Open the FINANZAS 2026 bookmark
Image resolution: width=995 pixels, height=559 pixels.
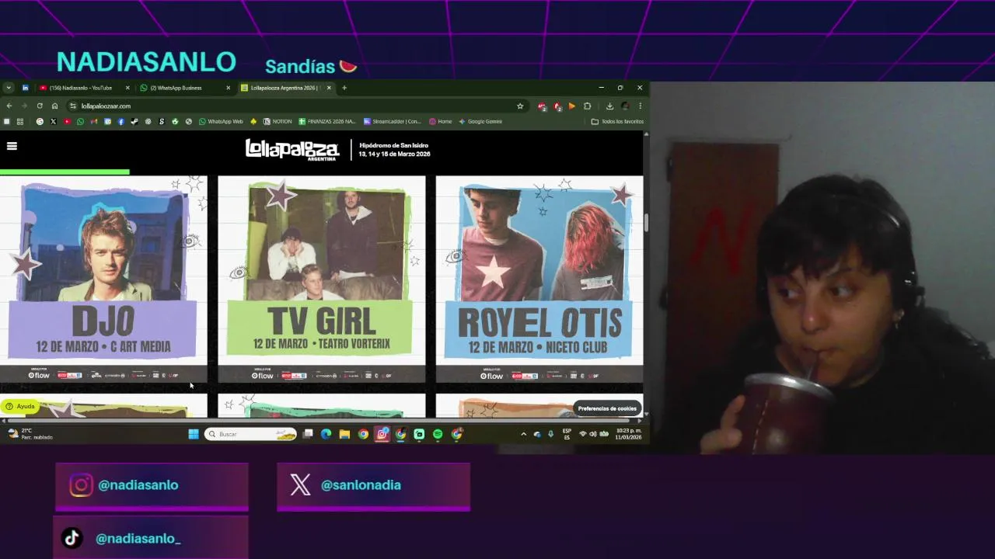tap(327, 121)
